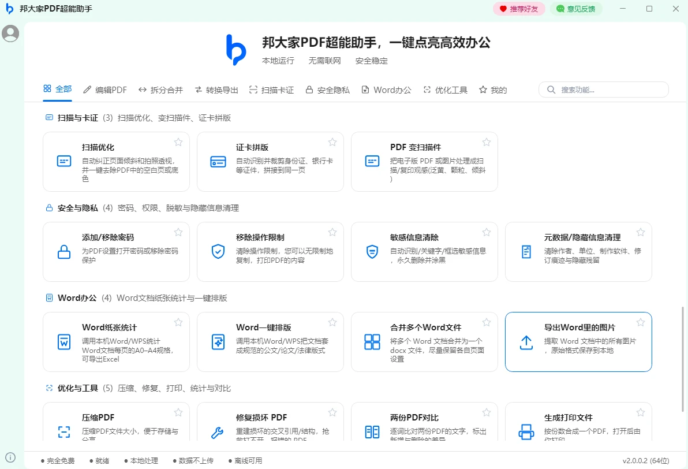Open the user account avatar
The width and height of the screenshot is (688, 469).
point(10,33)
